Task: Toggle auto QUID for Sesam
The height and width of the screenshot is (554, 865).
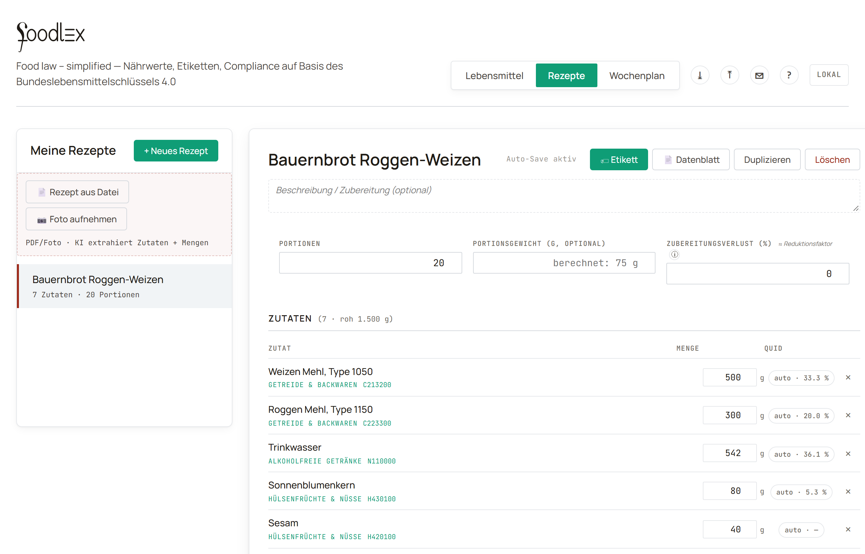Action: [801, 530]
